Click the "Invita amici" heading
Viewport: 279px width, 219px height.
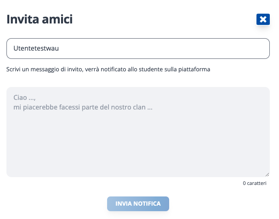40,19
